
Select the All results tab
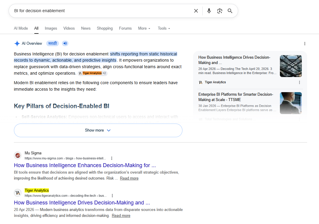pos(36,28)
